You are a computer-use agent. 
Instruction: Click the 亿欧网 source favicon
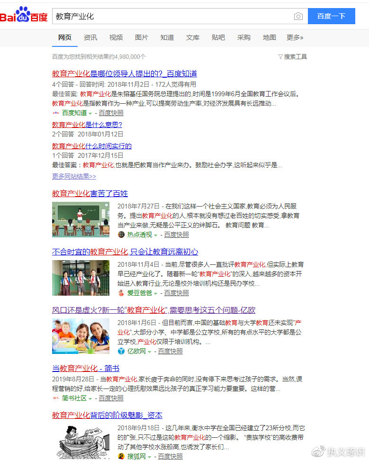[121, 351]
